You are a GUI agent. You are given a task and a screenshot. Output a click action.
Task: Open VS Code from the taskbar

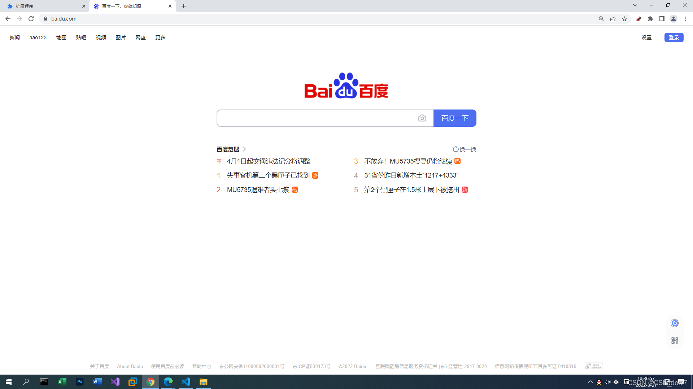pos(186,382)
